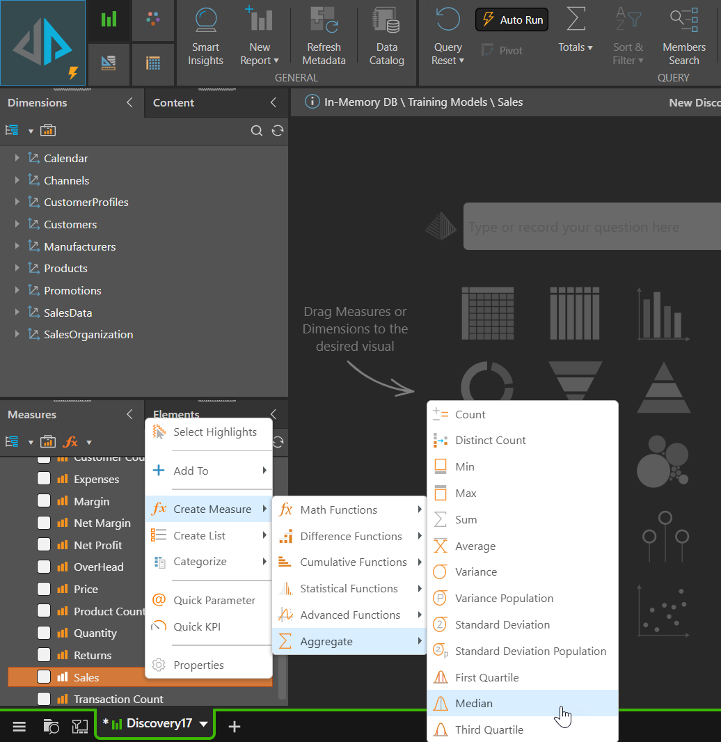Toggle the Auto Run button
This screenshot has height=742, width=721.
tap(512, 20)
